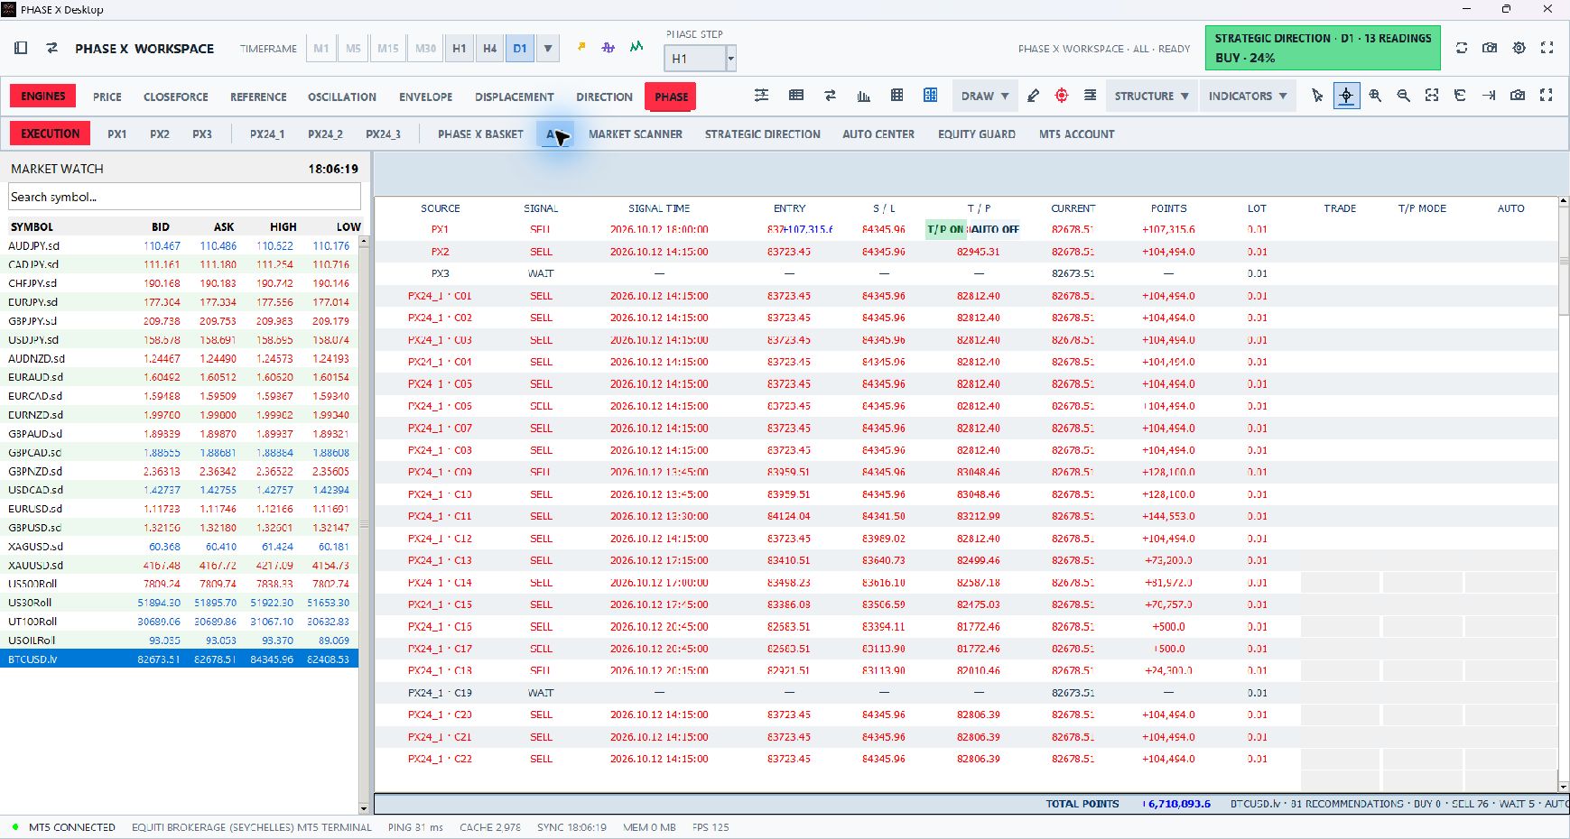Select the BTCUSD.lv symbol row

coord(179,659)
